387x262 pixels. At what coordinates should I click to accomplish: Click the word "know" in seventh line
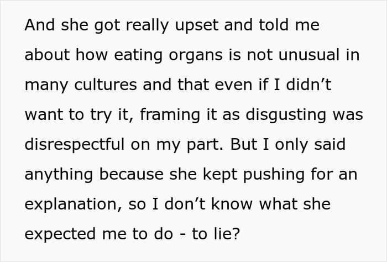pos(232,204)
